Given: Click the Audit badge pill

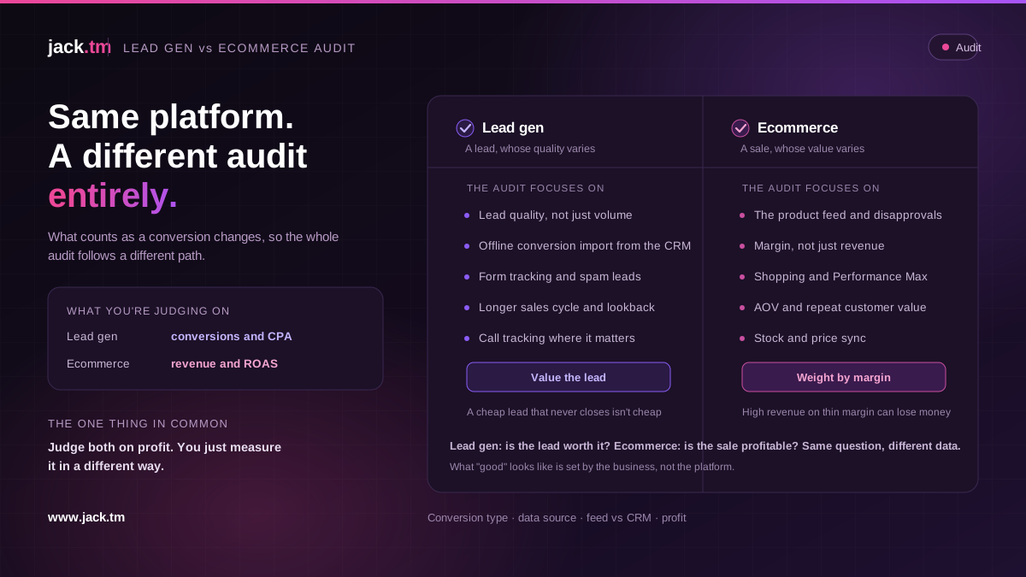Looking at the screenshot, I should (952, 47).
